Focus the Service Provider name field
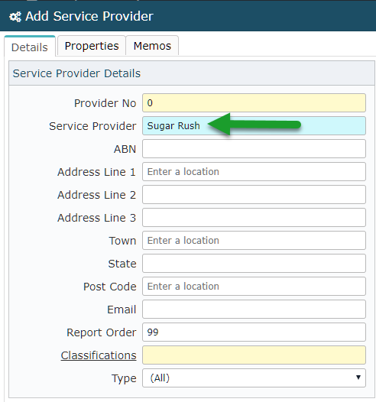 254,125
